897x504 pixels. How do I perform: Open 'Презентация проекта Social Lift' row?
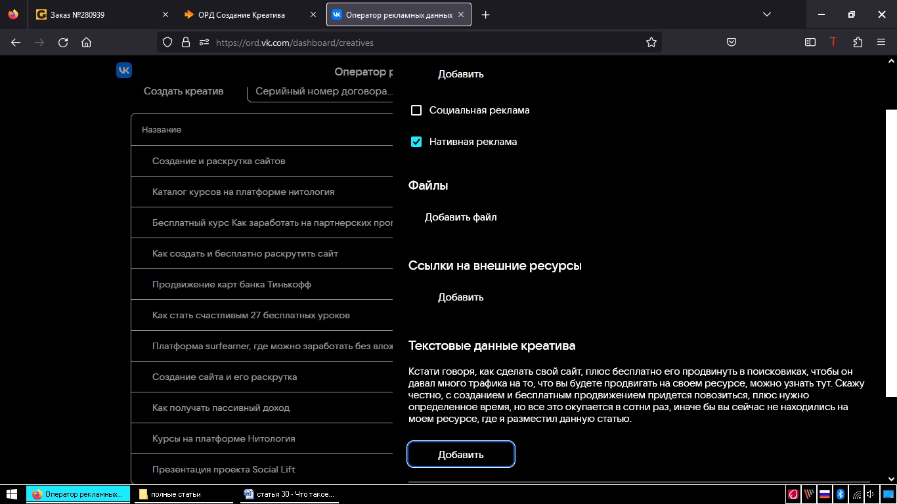pos(262,469)
